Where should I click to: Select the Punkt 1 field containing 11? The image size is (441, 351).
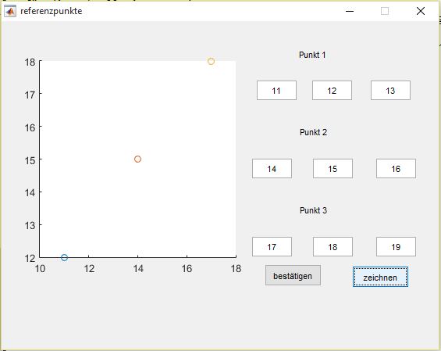point(276,91)
